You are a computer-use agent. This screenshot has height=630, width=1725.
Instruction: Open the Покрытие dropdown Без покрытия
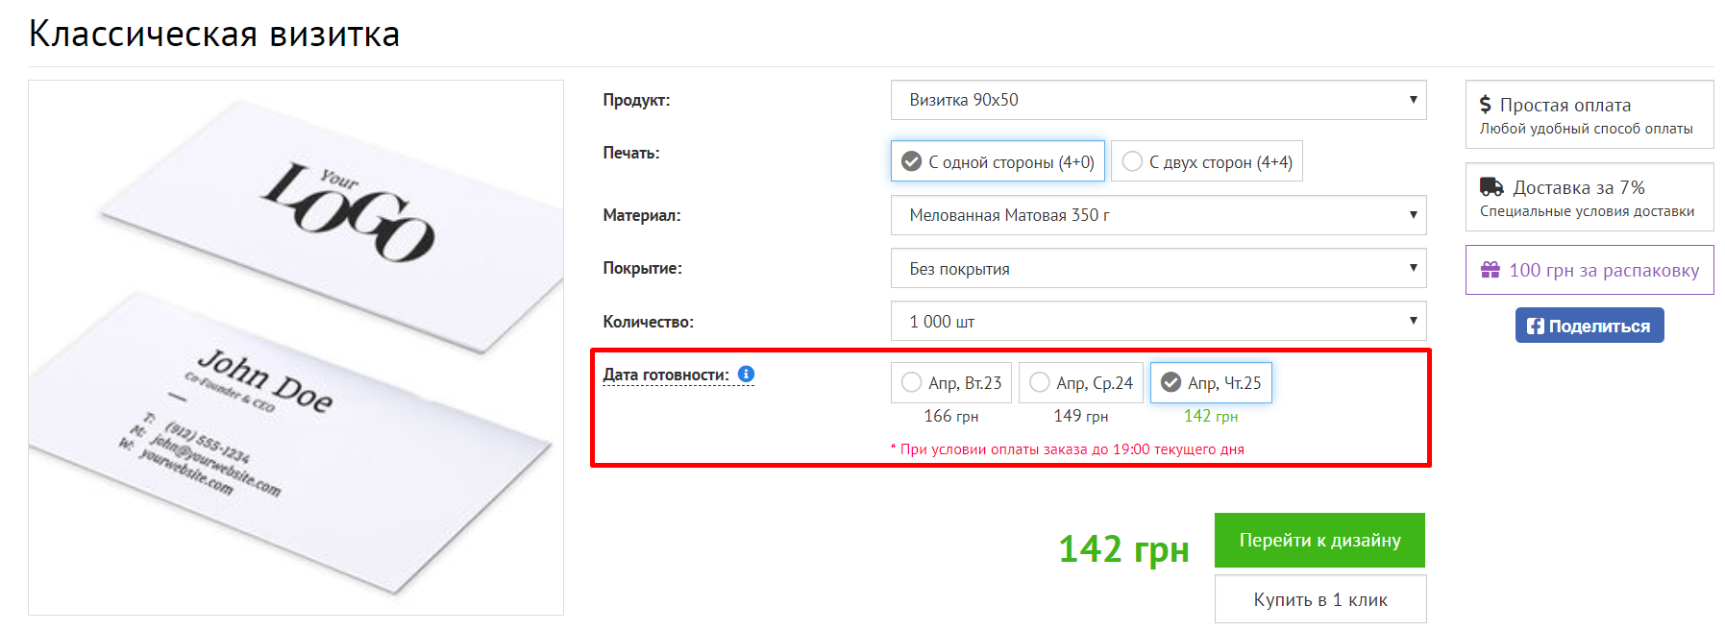1158,269
